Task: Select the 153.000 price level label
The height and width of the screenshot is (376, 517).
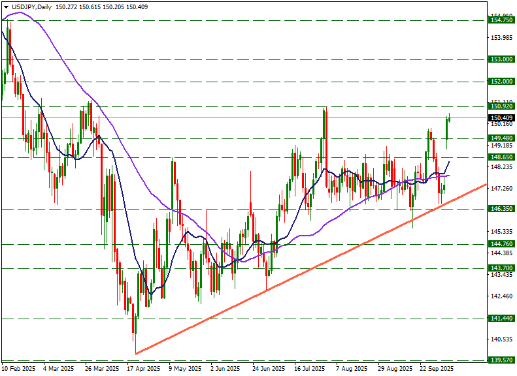Action: [500, 59]
